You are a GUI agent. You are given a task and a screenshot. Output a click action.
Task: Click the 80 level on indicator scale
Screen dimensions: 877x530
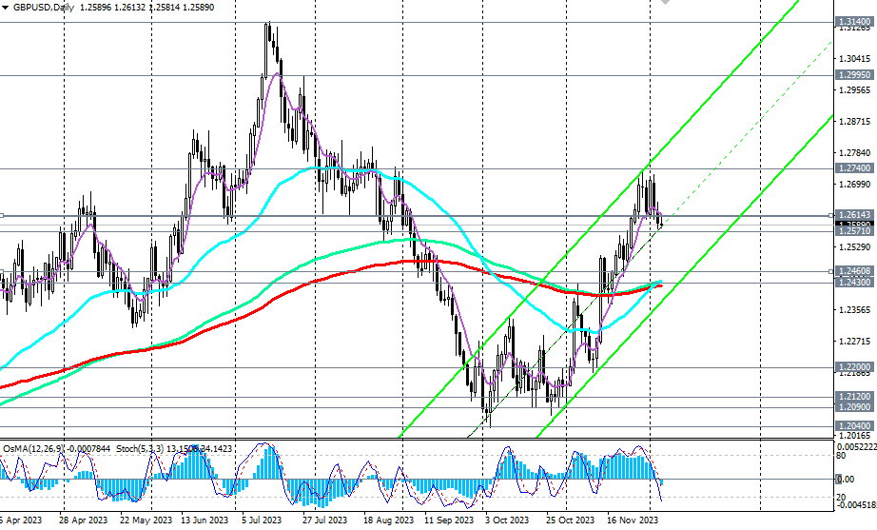click(841, 456)
